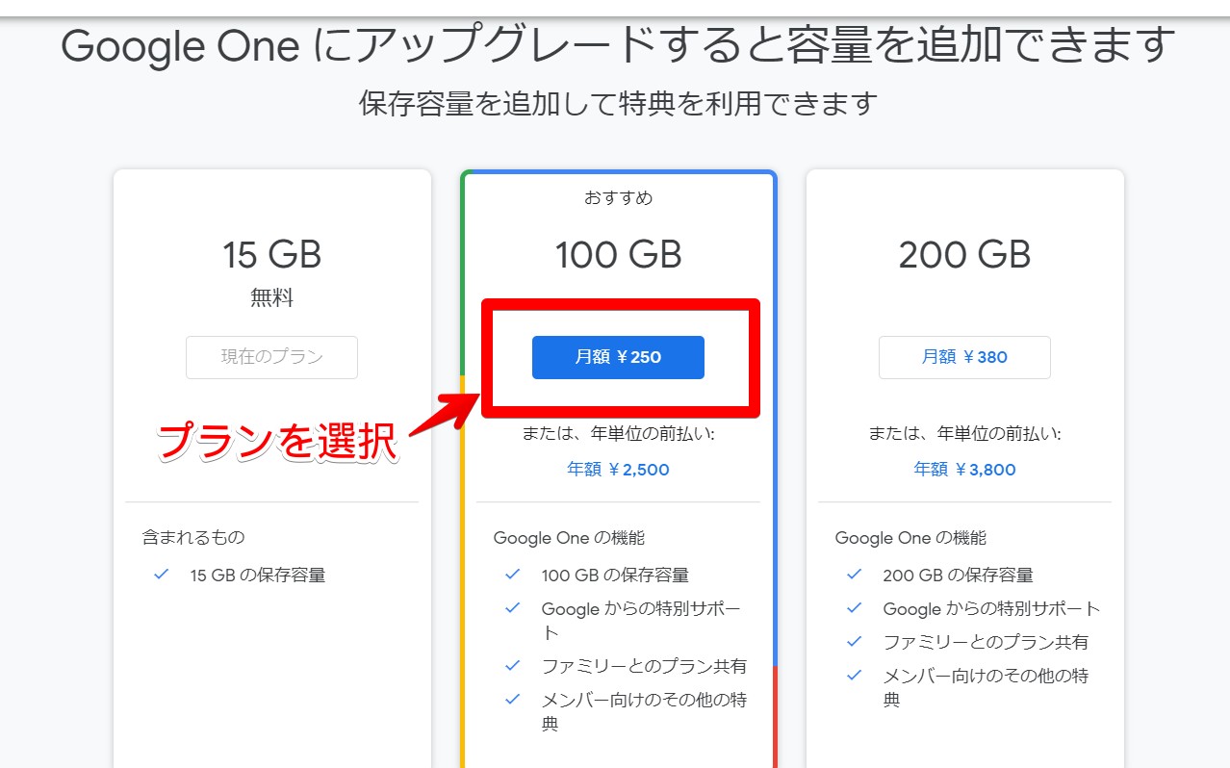
Task: Click the 200 GB plan title
Action: click(964, 255)
